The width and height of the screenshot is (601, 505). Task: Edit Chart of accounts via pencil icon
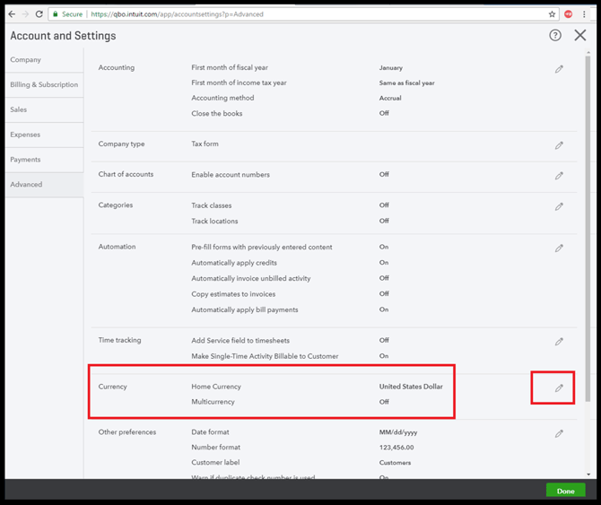coord(559,176)
